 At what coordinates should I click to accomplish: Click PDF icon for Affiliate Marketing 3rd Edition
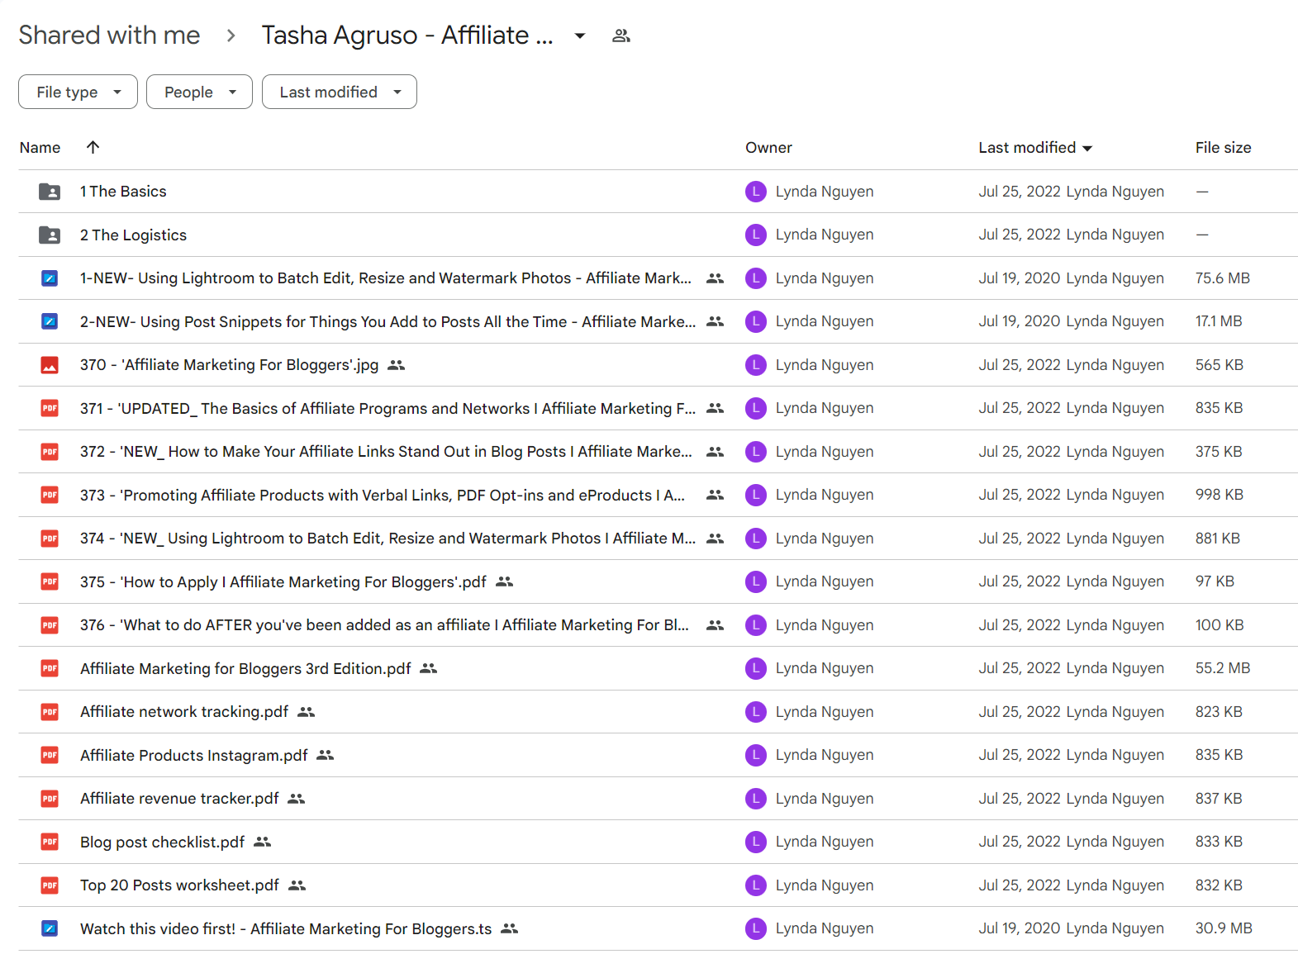tap(50, 668)
